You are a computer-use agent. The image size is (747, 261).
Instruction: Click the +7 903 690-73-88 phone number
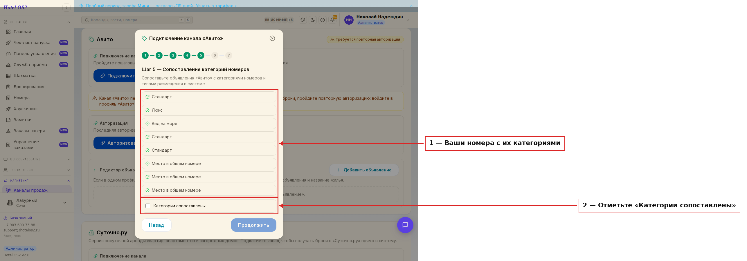[19, 225]
